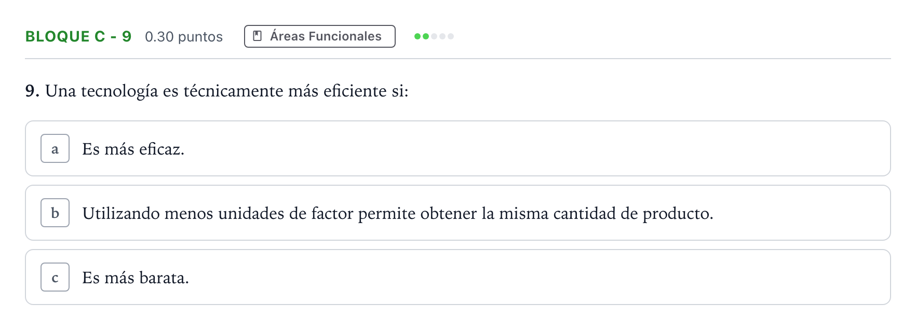Click the Áreas Funcionales label text
The height and width of the screenshot is (331, 916).
coord(326,36)
